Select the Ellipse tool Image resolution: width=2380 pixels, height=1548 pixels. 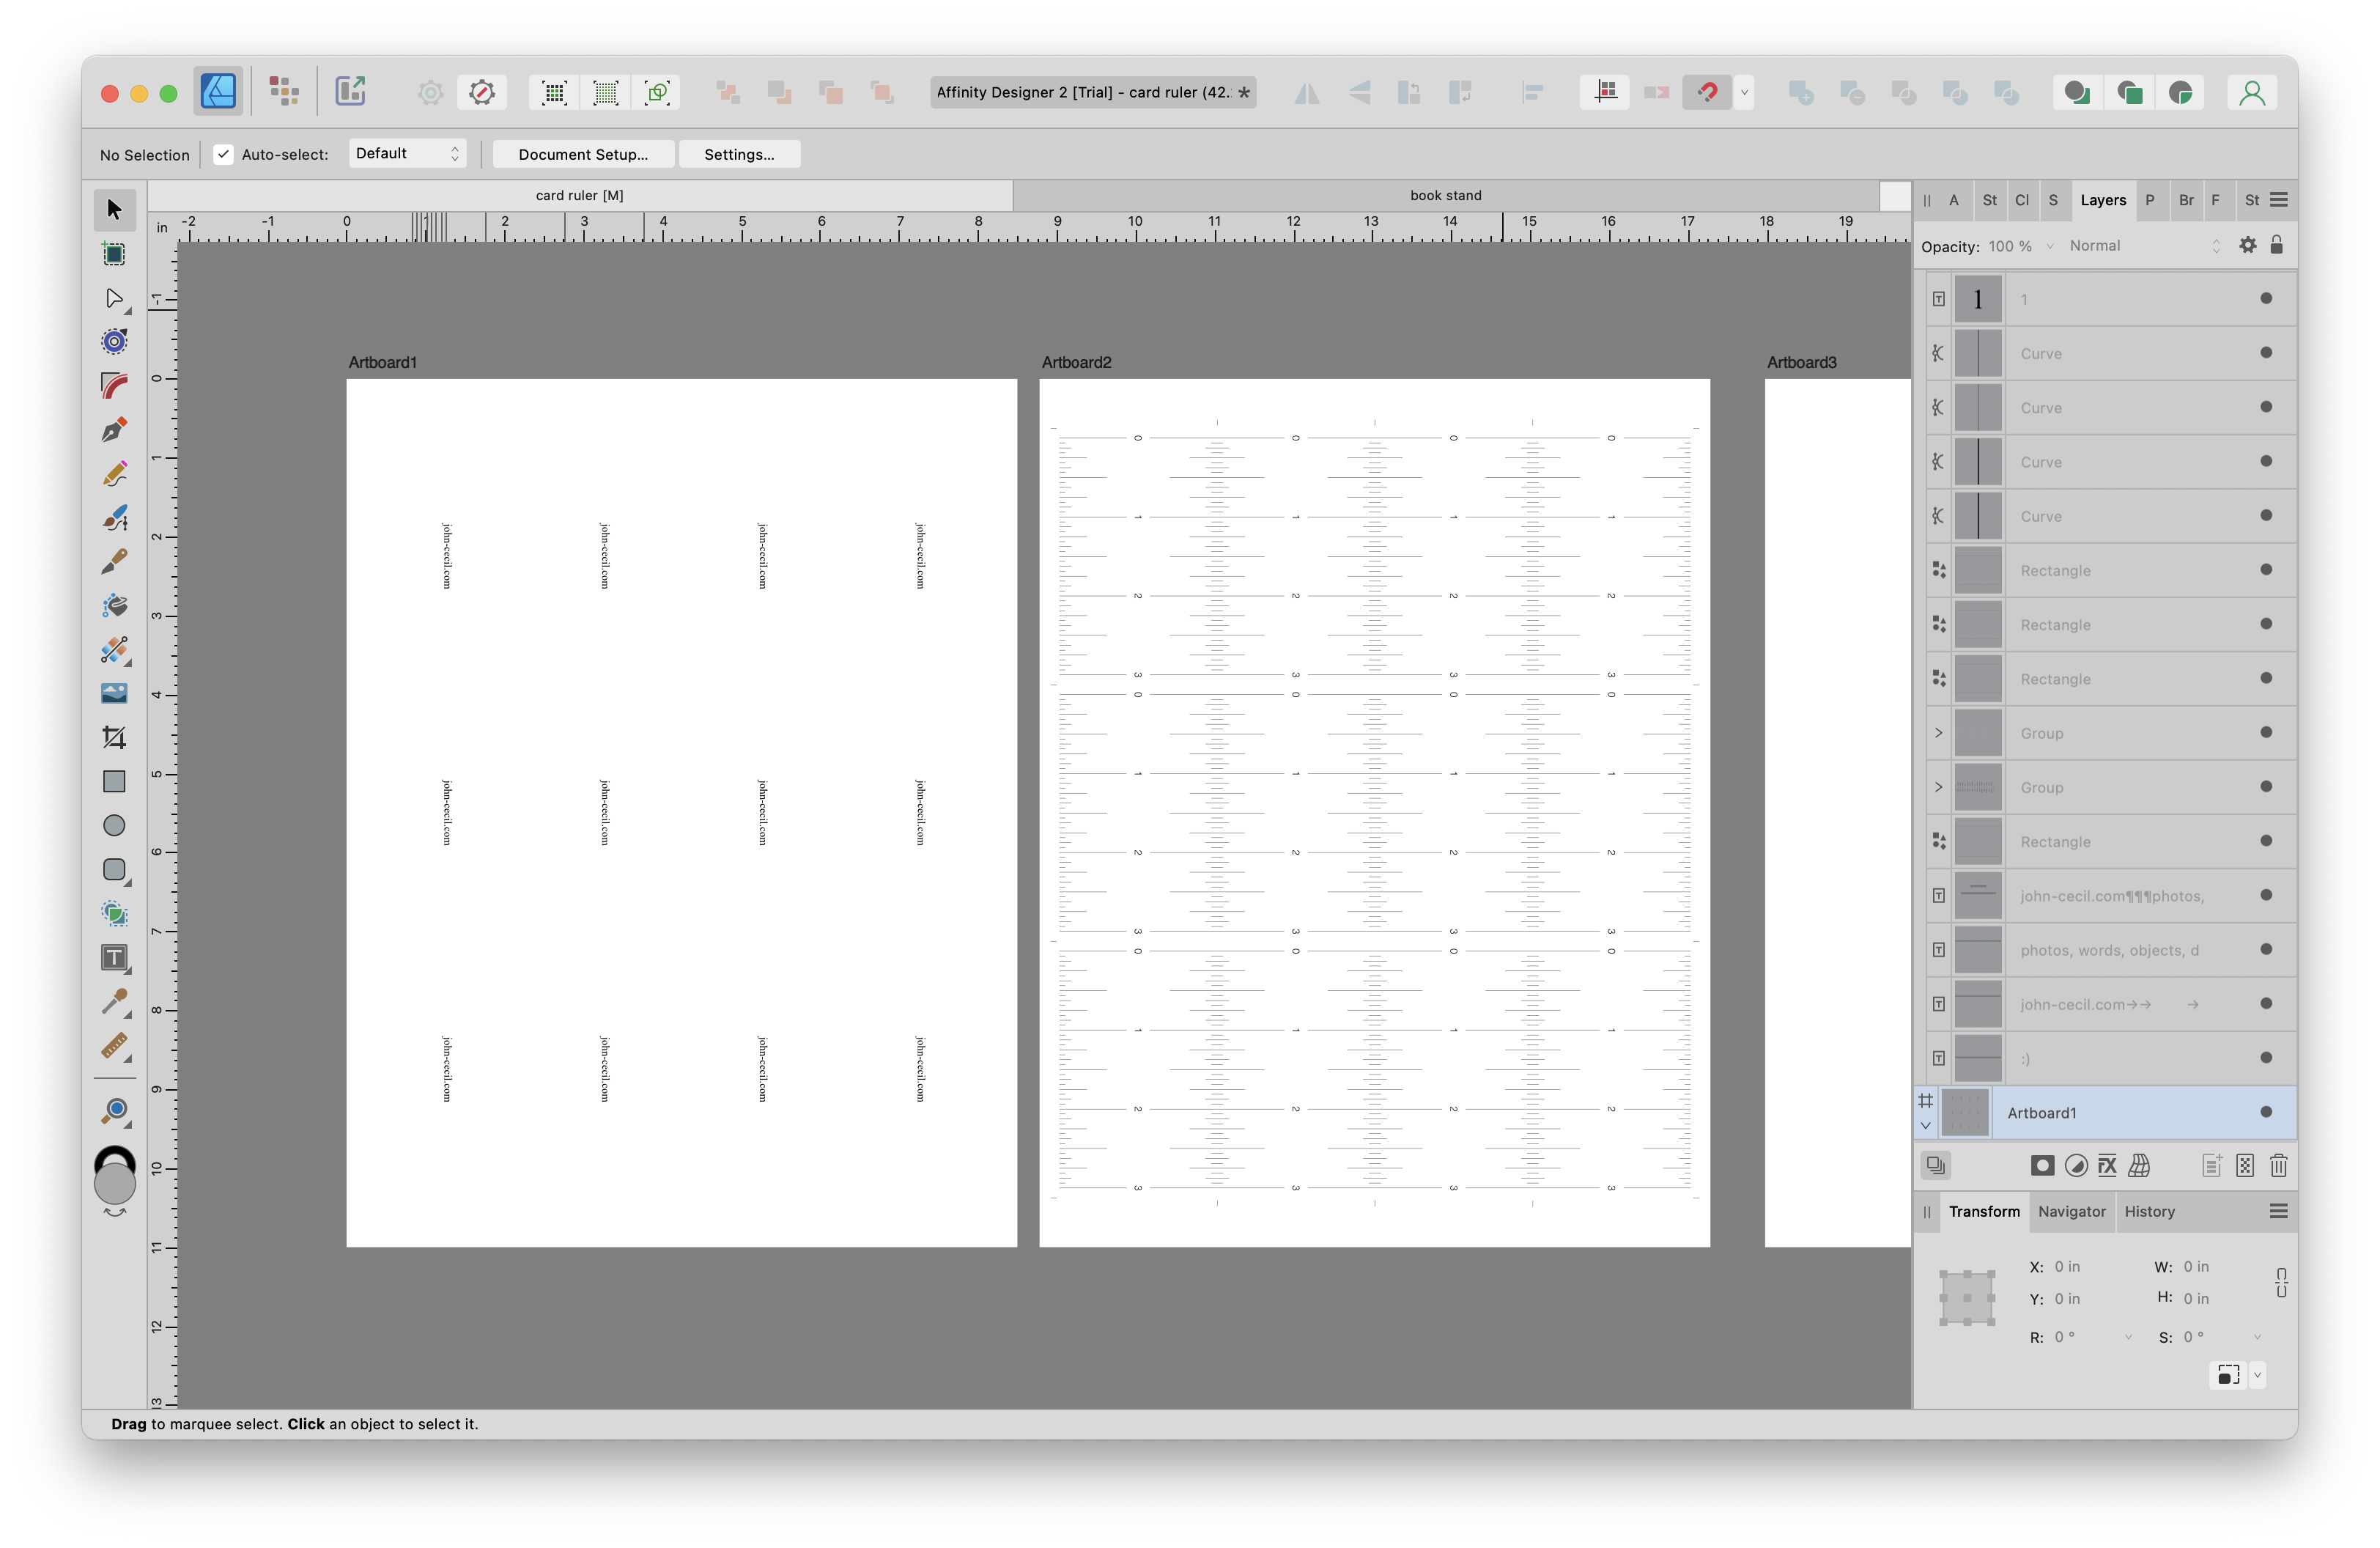pyautogui.click(x=114, y=825)
